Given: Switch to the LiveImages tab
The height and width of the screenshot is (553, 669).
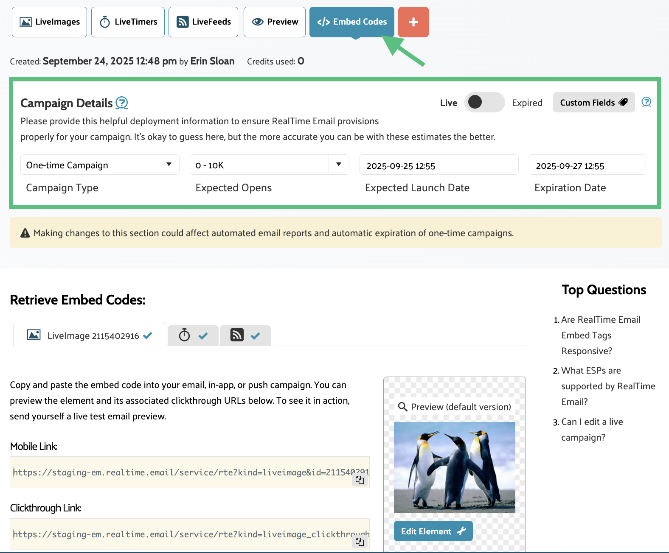Looking at the screenshot, I should pos(50,22).
